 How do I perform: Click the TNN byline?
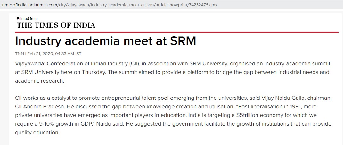tap(20, 54)
